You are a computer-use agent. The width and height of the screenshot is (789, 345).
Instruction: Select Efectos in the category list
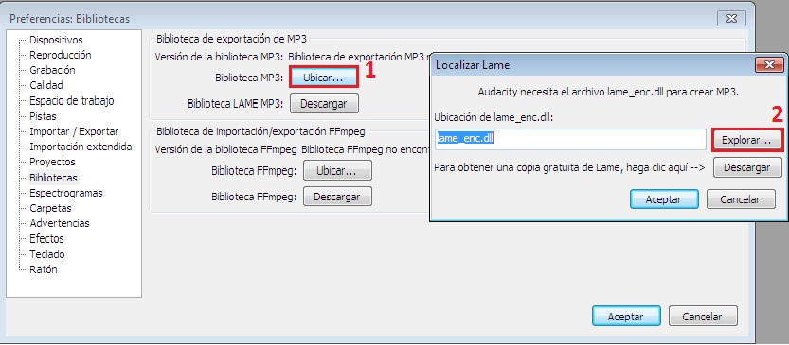tap(46, 238)
